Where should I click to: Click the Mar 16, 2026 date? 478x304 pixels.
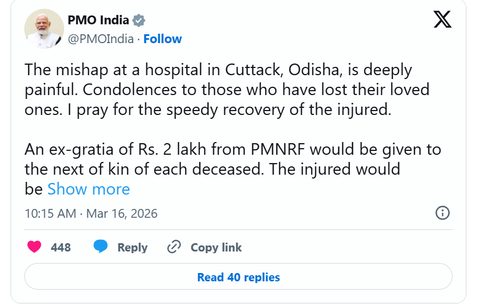pyautogui.click(x=122, y=213)
